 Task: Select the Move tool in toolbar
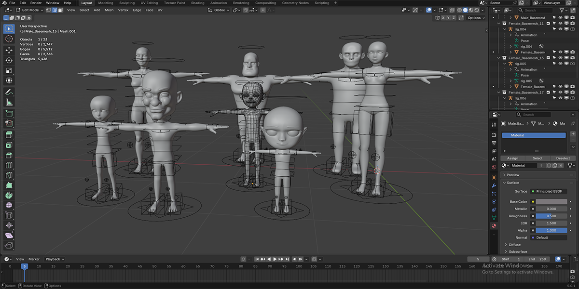pos(9,50)
